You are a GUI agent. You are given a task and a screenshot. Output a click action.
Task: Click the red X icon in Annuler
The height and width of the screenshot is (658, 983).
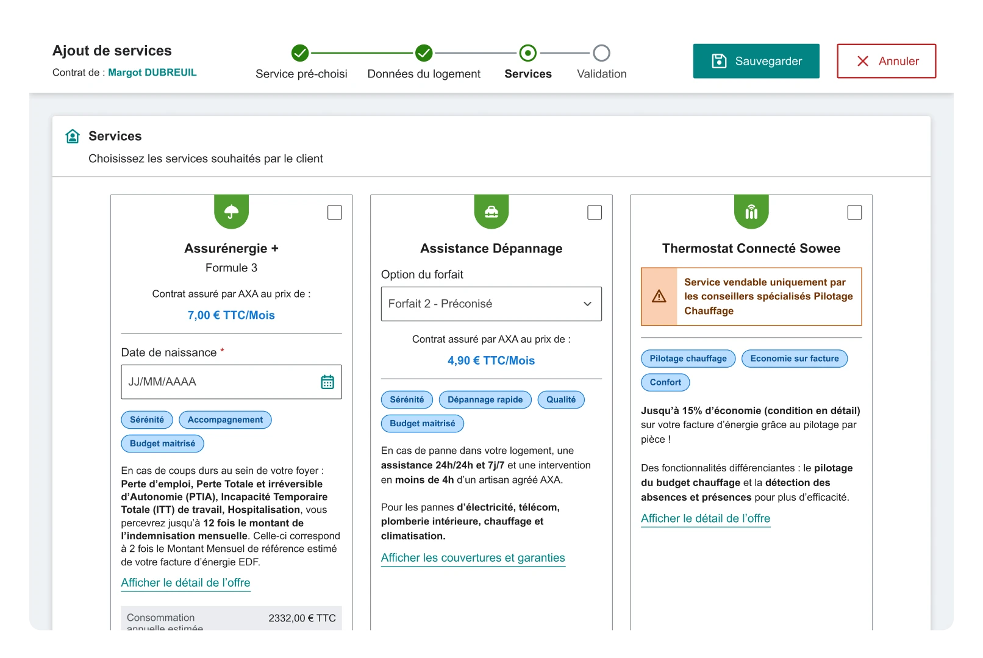pyautogui.click(x=863, y=61)
